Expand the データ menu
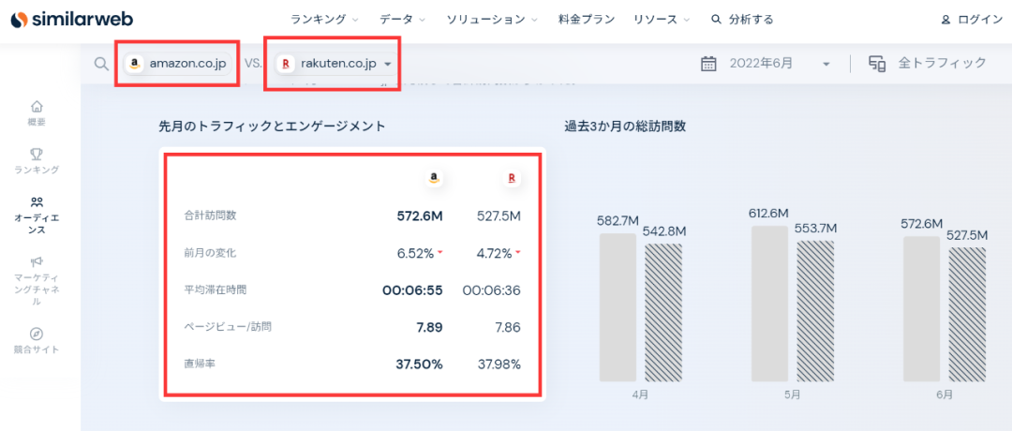1012x431 pixels. [402, 20]
